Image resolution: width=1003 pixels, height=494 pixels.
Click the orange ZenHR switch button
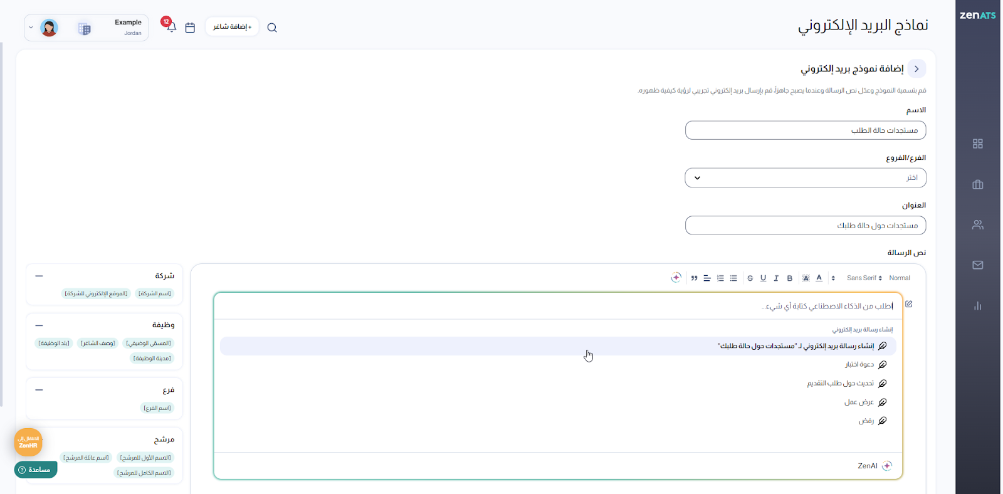(x=28, y=443)
